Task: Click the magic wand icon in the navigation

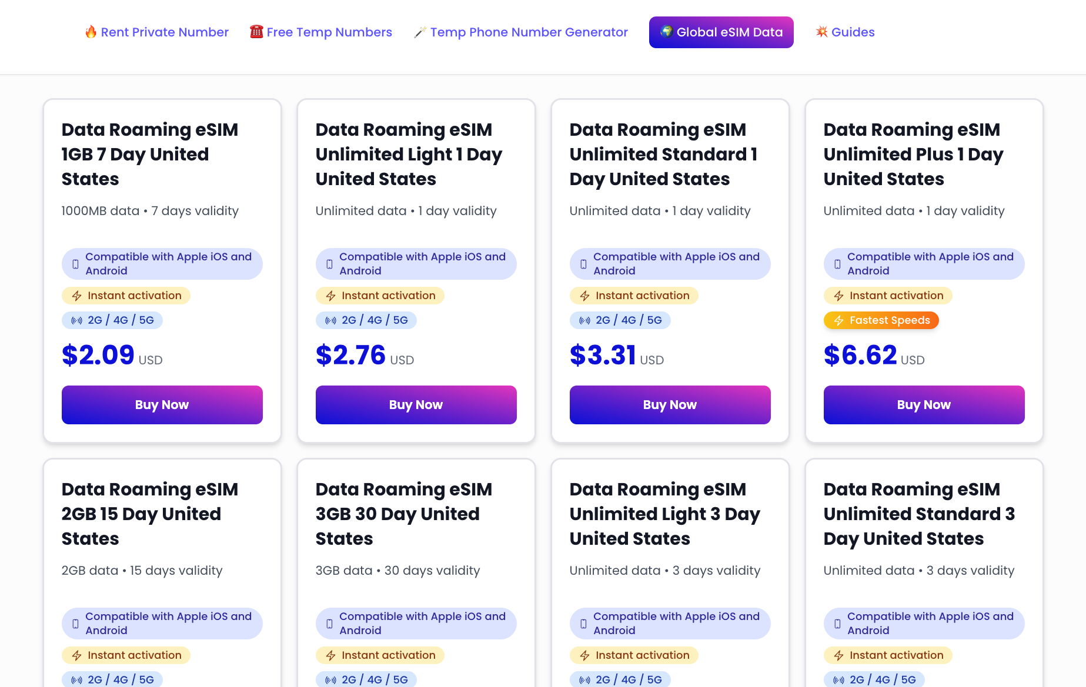Action: 420,32
